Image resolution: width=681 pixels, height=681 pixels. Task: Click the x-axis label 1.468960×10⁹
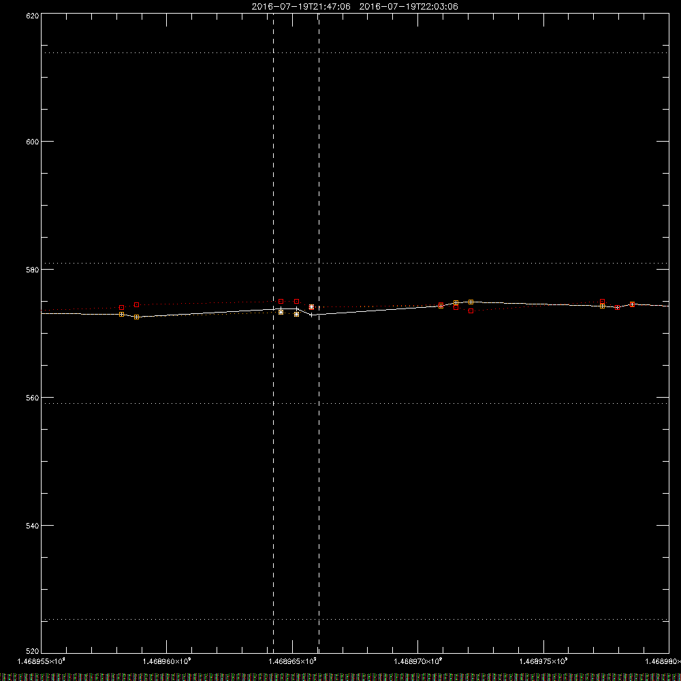pyautogui.click(x=167, y=661)
